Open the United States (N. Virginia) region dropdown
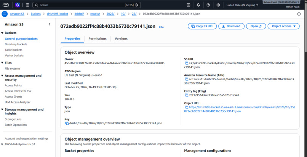The width and height of the screenshot is (307, 157). [x=242, y=5]
